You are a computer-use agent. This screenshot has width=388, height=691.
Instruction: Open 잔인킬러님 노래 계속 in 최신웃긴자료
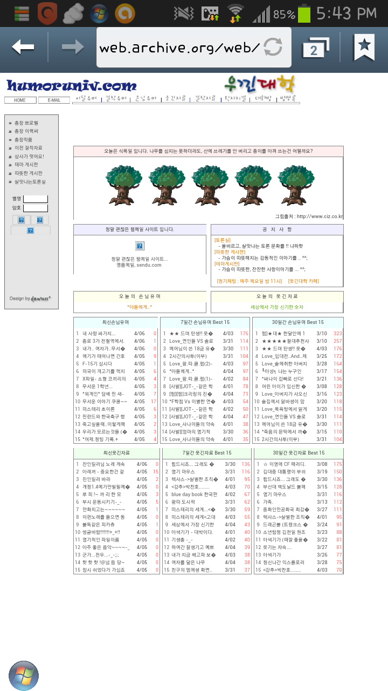(x=103, y=464)
